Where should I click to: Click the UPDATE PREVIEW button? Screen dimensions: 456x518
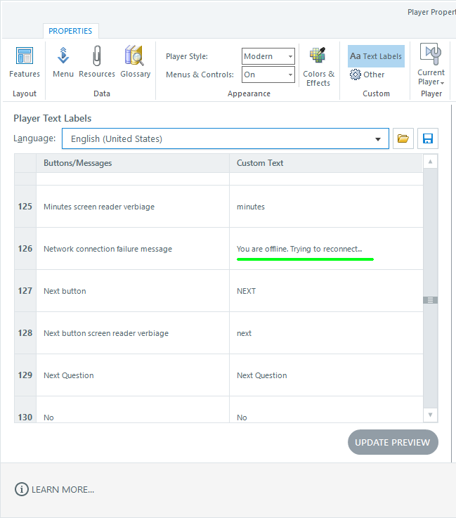click(393, 442)
